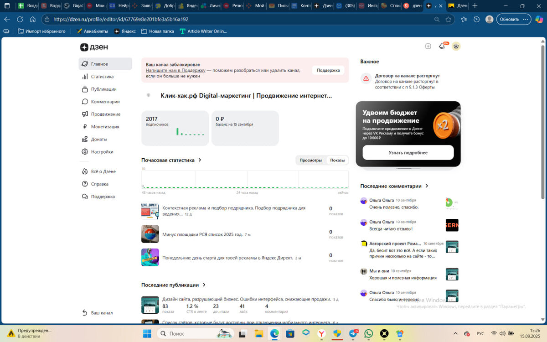
Task: Click Договор на канале расторгнут warning icon
Action: [x=366, y=78]
